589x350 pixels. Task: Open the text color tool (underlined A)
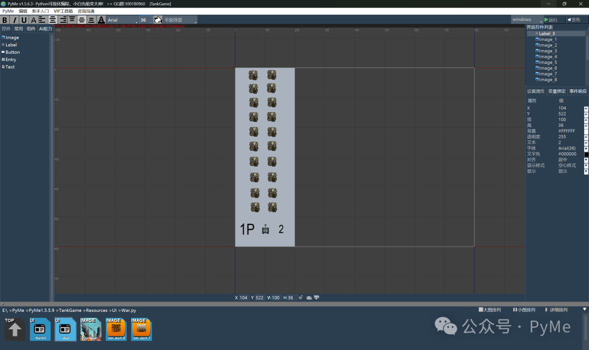click(101, 20)
